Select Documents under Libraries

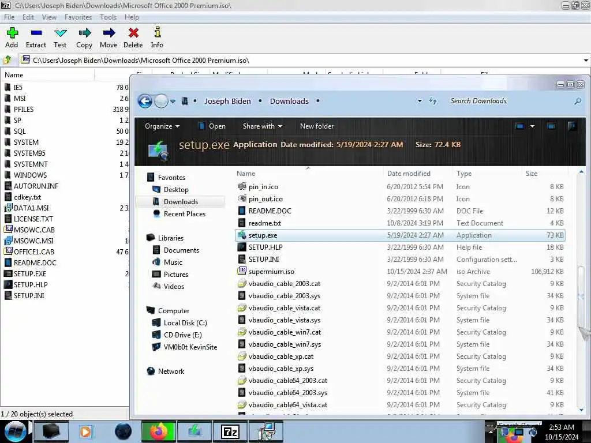pyautogui.click(x=175, y=250)
